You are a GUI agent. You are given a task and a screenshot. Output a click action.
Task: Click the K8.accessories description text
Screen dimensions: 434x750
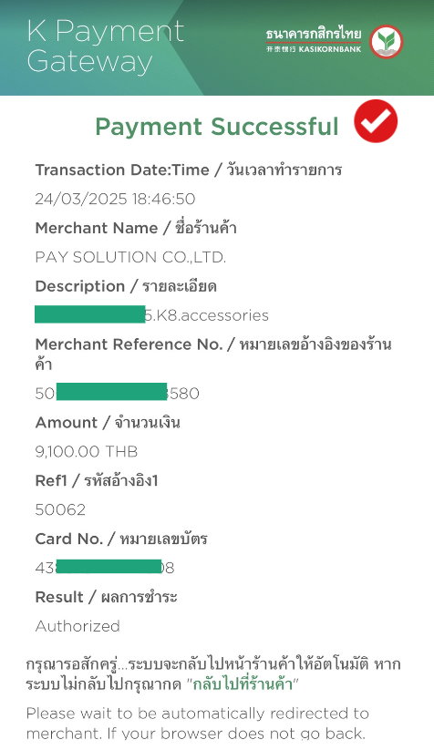[x=207, y=315]
